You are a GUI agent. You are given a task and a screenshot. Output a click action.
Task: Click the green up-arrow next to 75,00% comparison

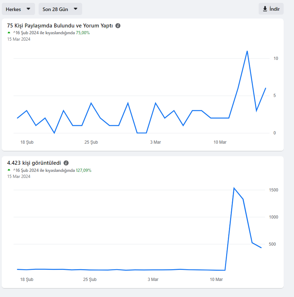9,32
